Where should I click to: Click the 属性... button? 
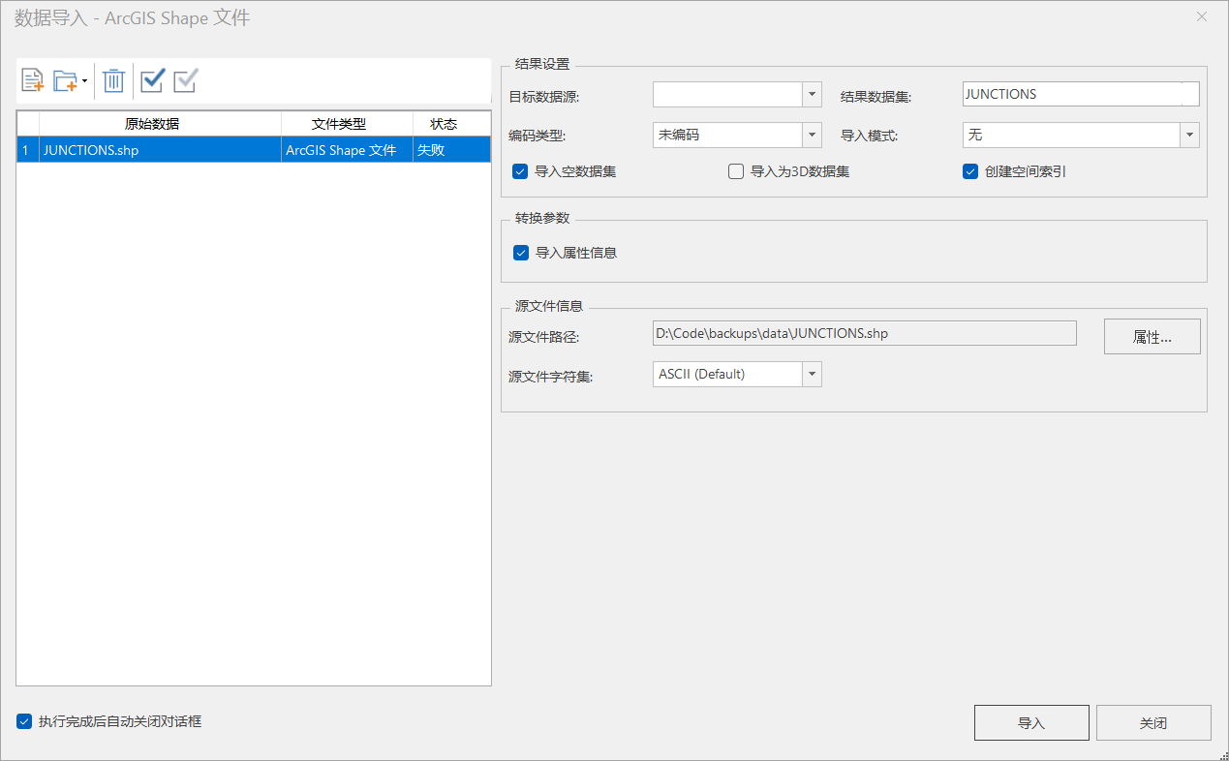tap(1152, 337)
